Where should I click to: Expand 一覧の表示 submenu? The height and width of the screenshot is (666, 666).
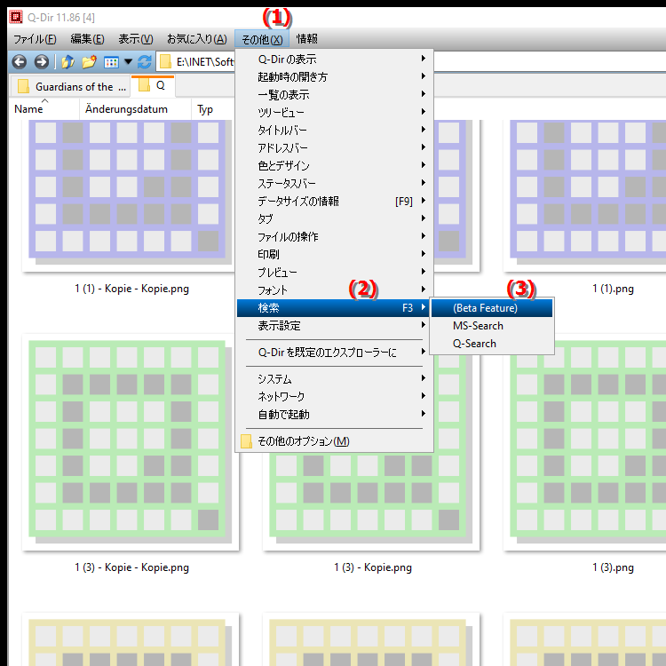(334, 95)
